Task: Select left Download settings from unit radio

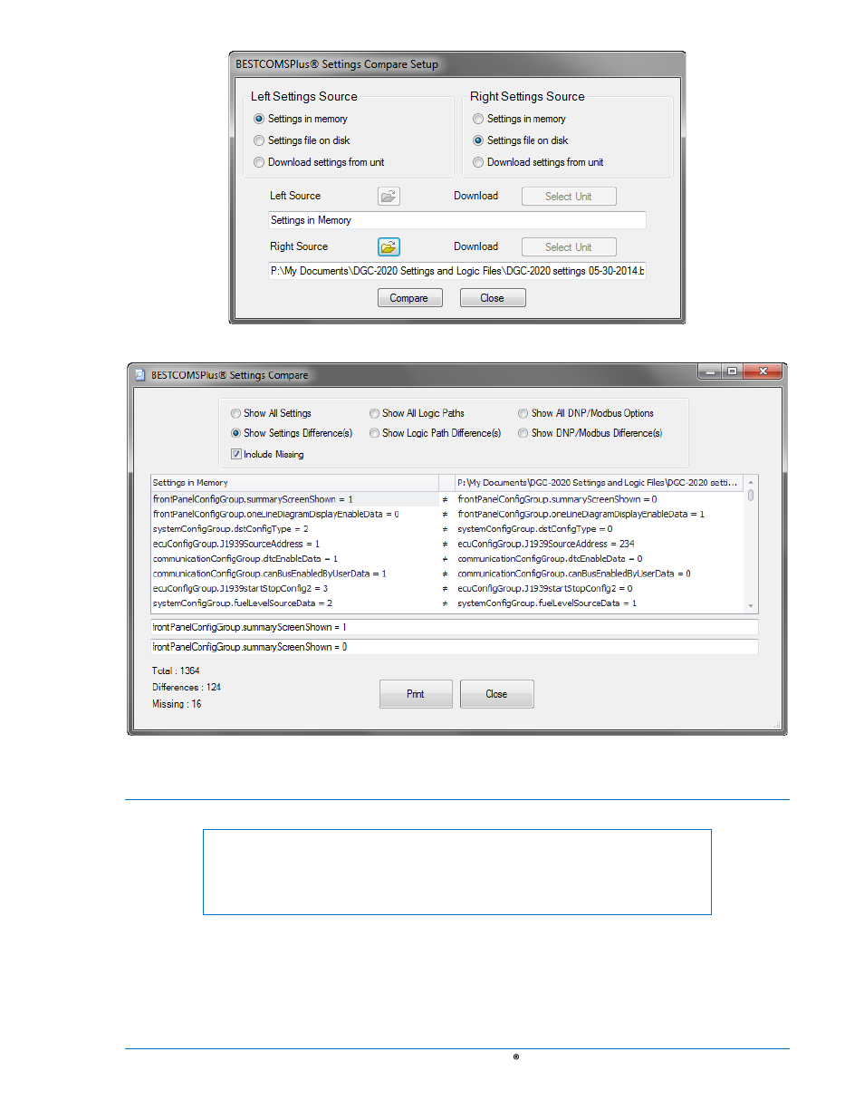Action: [259, 162]
